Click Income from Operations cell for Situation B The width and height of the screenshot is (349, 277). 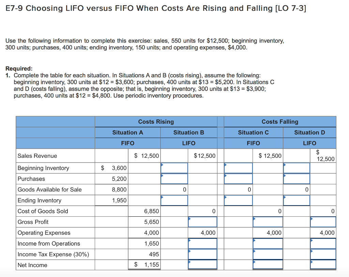pos(203,243)
